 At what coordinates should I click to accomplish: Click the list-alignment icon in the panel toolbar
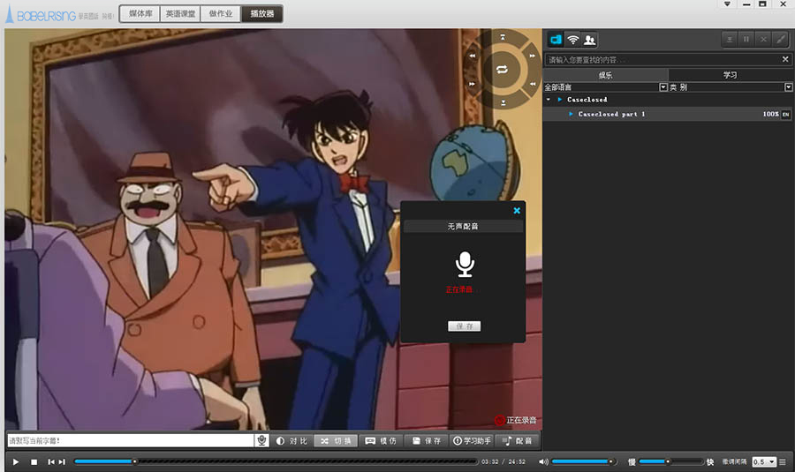(730, 39)
